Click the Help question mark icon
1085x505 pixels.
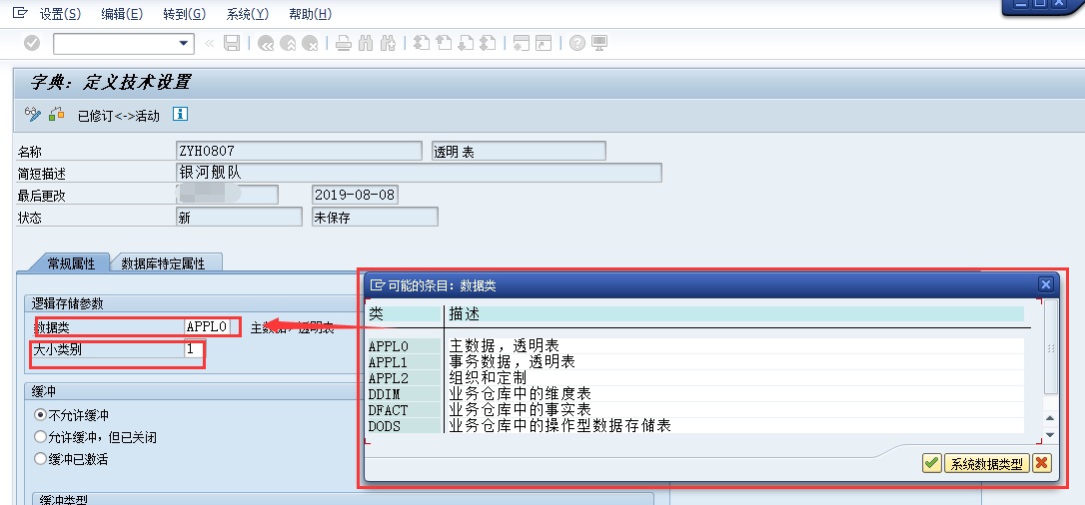tap(577, 44)
